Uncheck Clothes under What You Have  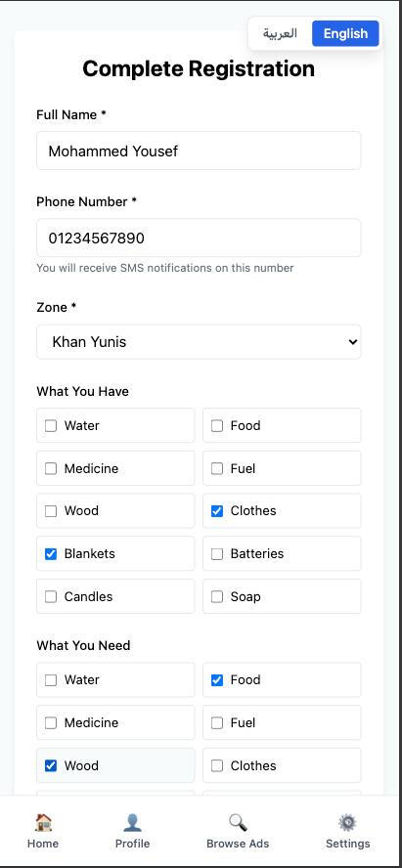click(x=217, y=511)
